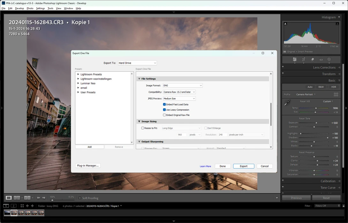
Task: Select the Red Eye correction tool
Action: 321,59
